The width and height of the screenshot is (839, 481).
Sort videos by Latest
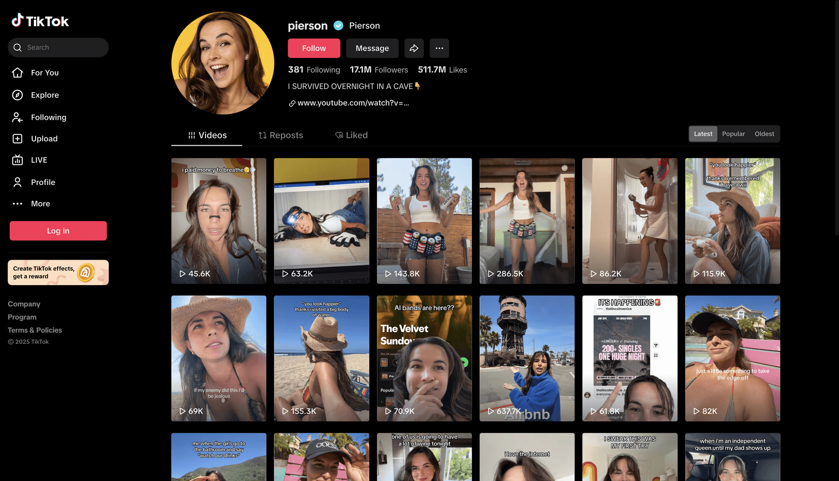point(703,134)
